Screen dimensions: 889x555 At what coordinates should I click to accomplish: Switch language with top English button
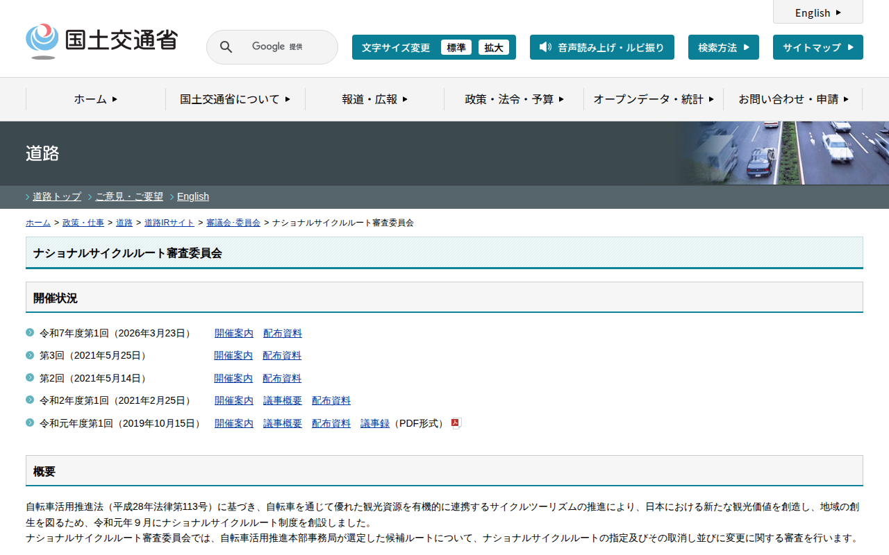pos(817,12)
